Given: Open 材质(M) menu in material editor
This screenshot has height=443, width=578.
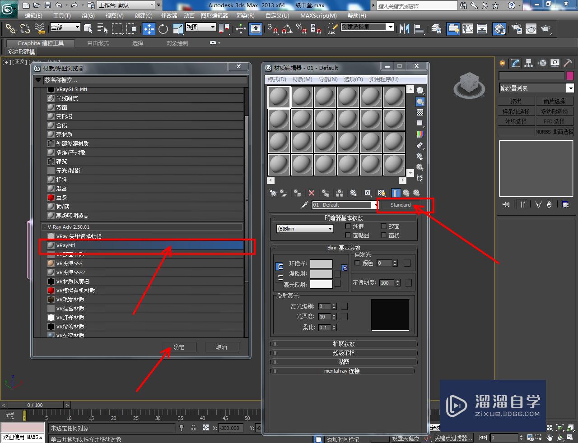Looking at the screenshot, I should [302, 79].
